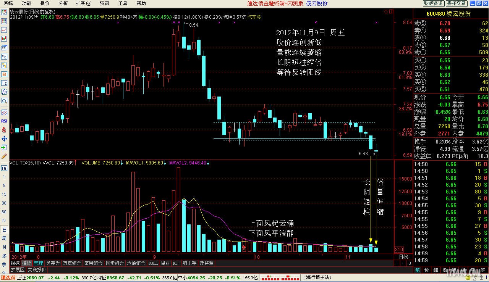
Task: Open the 关联报价 tab
Action: 37,270
